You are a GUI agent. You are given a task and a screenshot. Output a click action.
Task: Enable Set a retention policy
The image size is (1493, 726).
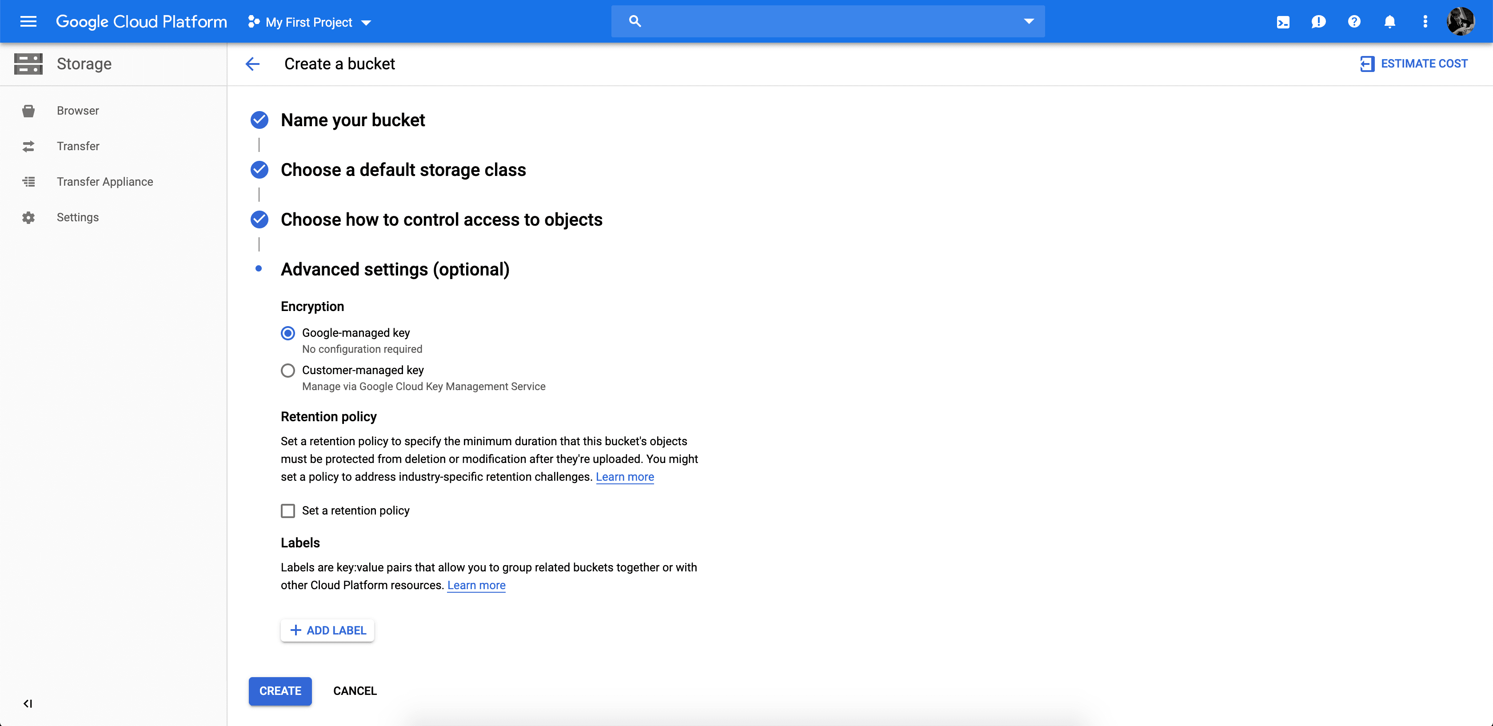click(x=287, y=511)
